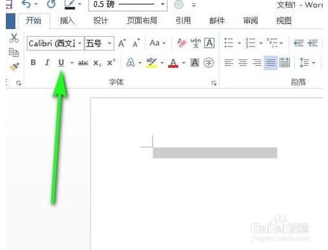This screenshot has height=250, width=328.
Task: Switch to the 审阅 tab
Action: point(250,21)
